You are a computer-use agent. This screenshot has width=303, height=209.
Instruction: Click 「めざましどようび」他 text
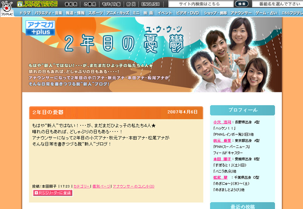(229, 190)
